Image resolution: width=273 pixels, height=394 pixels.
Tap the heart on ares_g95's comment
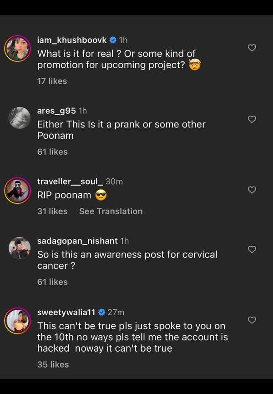pyautogui.click(x=252, y=119)
